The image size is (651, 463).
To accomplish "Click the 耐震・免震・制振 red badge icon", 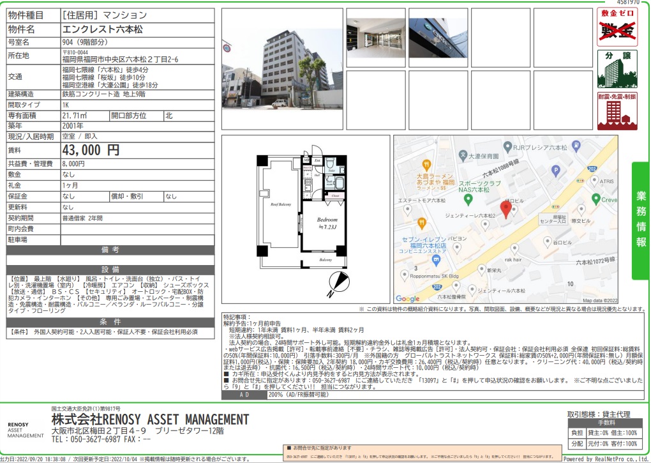I will 617,111.
